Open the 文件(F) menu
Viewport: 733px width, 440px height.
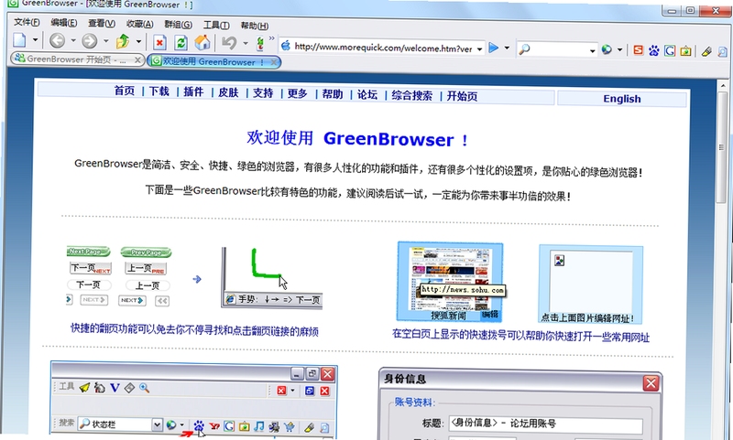coord(27,22)
